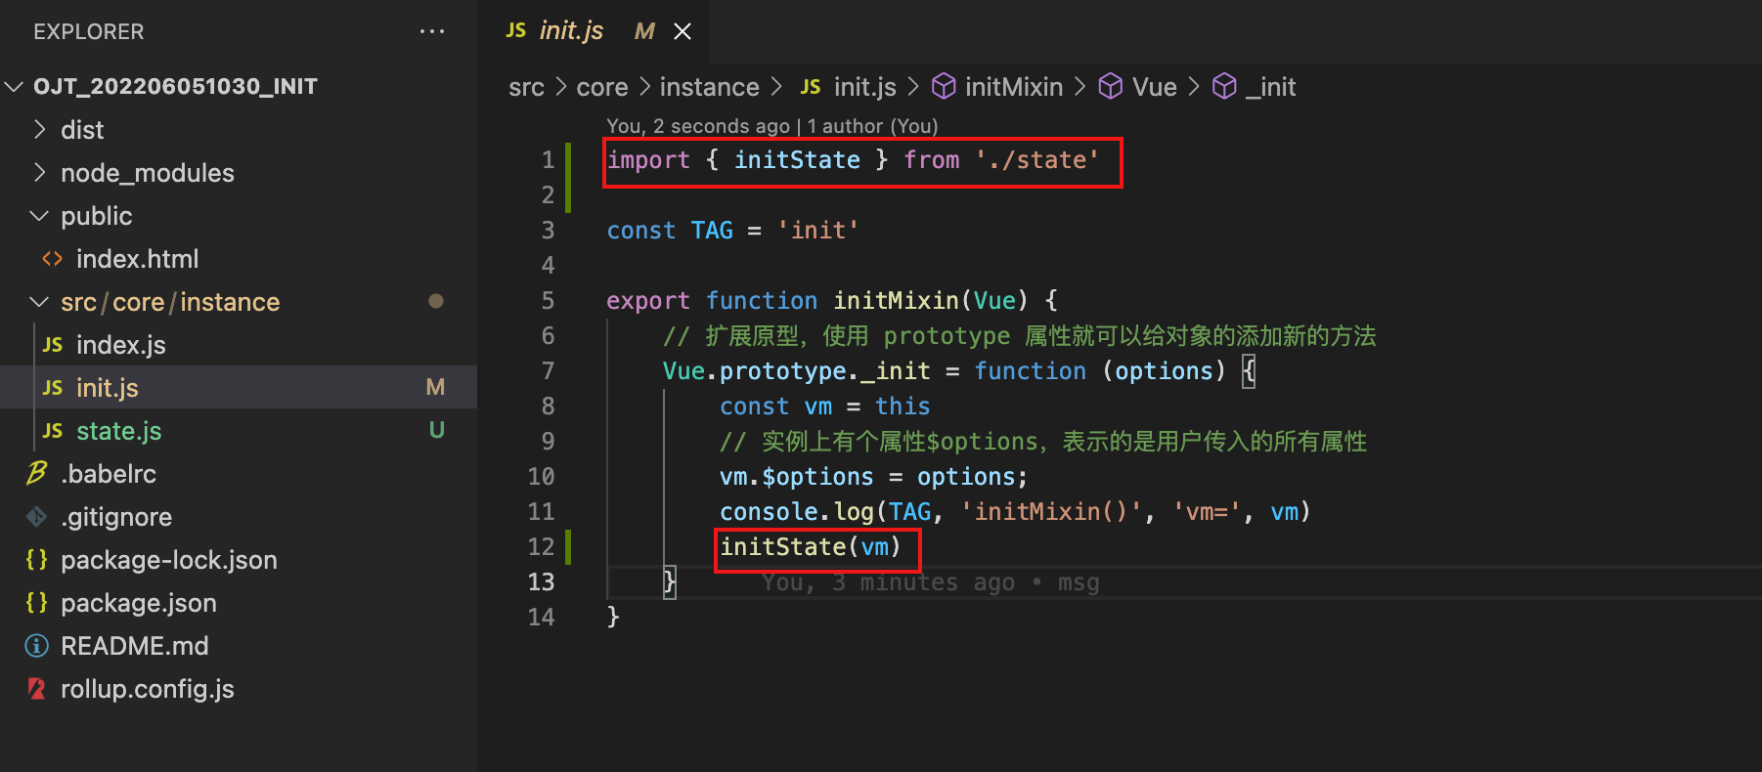The width and height of the screenshot is (1762, 772).
Task: Click the braces icon beside package-lock.json
Action: point(36,559)
